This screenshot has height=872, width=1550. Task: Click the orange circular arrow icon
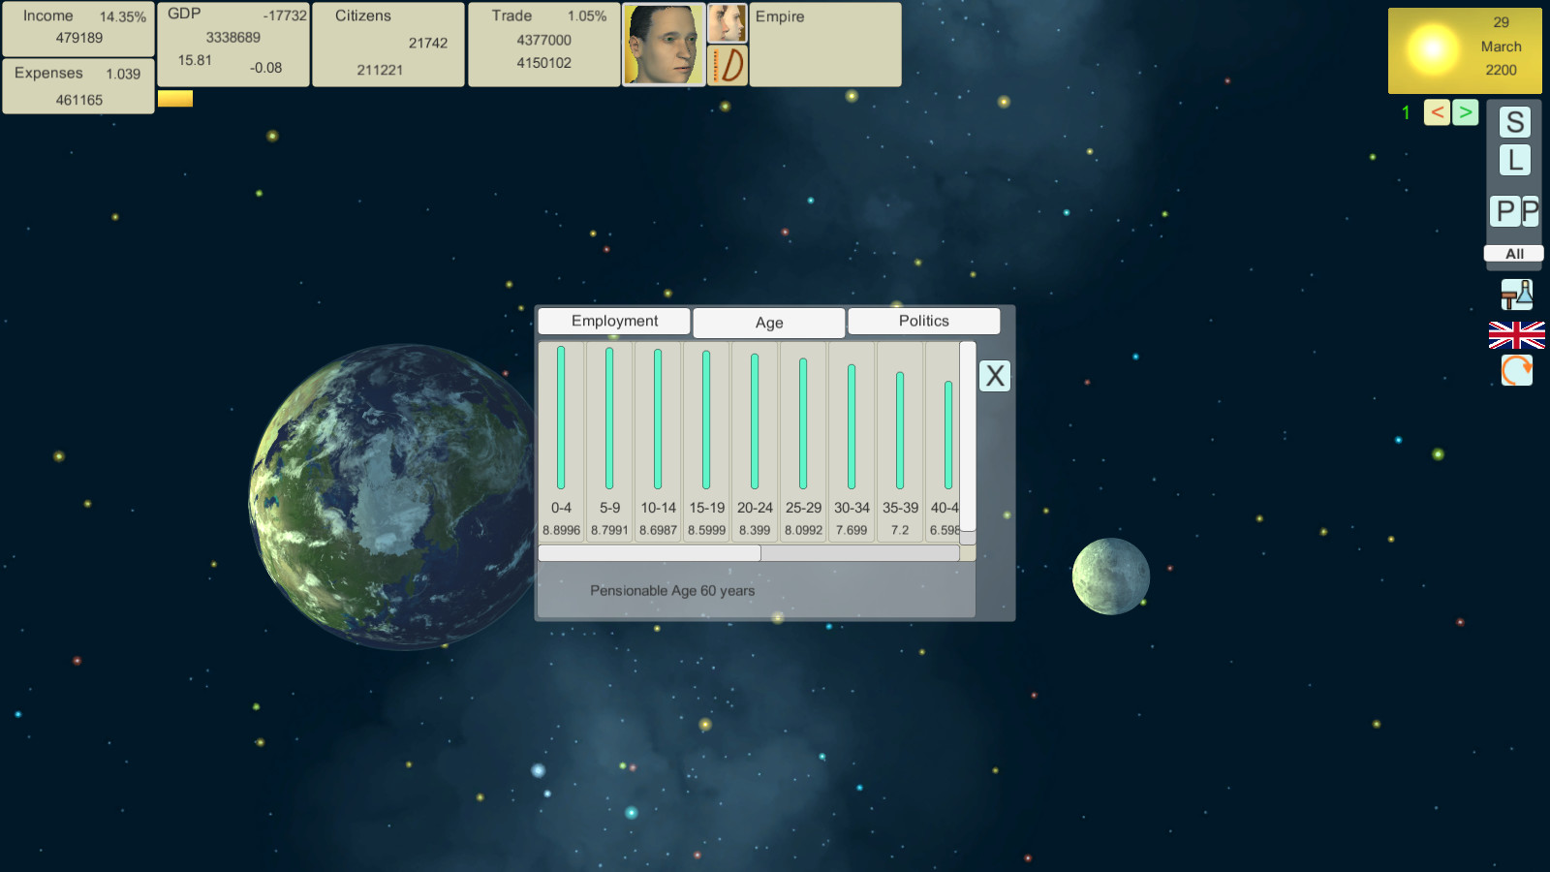[x=1516, y=370]
